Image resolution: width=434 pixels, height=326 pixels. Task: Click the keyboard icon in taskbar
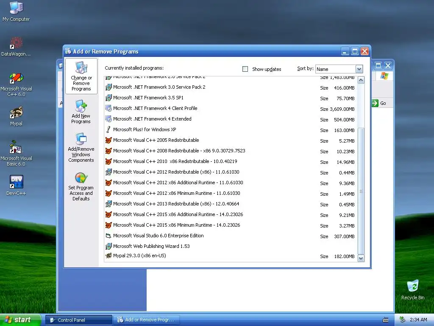[386, 320]
